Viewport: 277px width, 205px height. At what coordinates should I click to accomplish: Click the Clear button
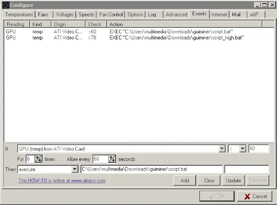tap(209, 180)
